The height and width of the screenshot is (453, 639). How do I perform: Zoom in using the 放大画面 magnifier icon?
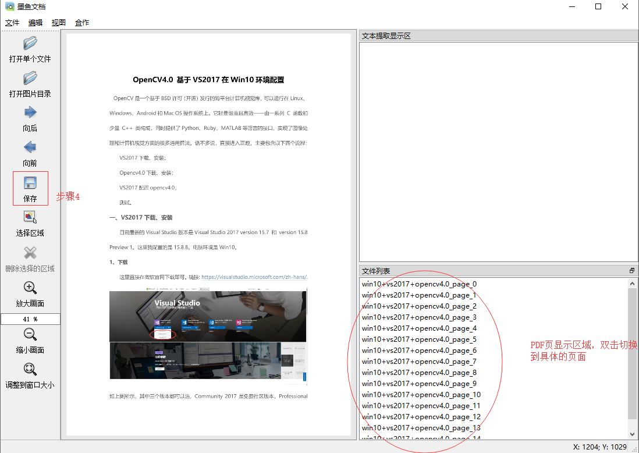(x=30, y=290)
